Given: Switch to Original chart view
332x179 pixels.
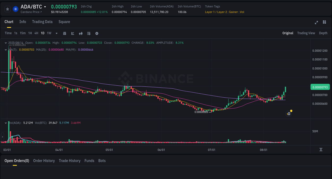Looking at the screenshot, I should click(x=288, y=33).
